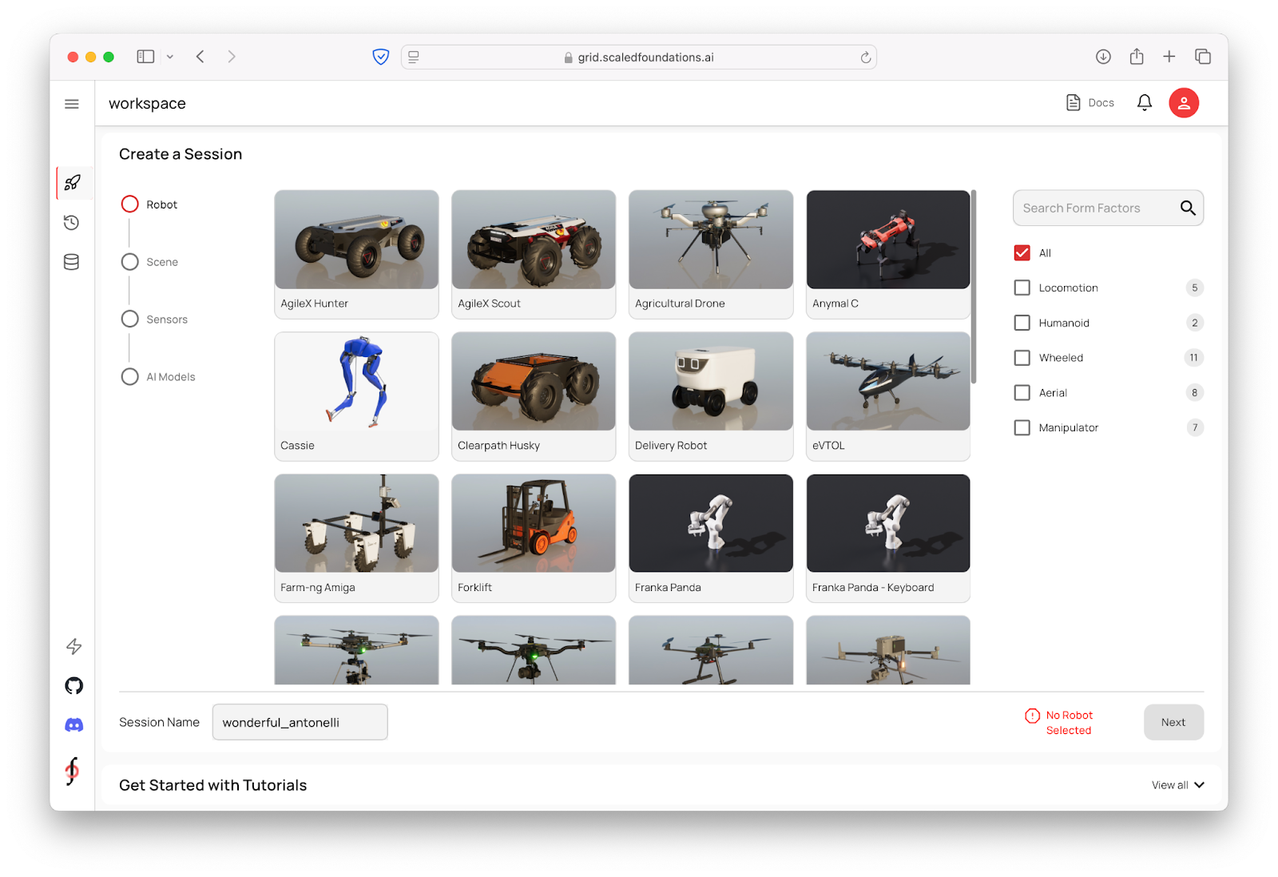
Task: Open the Discord community icon
Action: coord(73,724)
